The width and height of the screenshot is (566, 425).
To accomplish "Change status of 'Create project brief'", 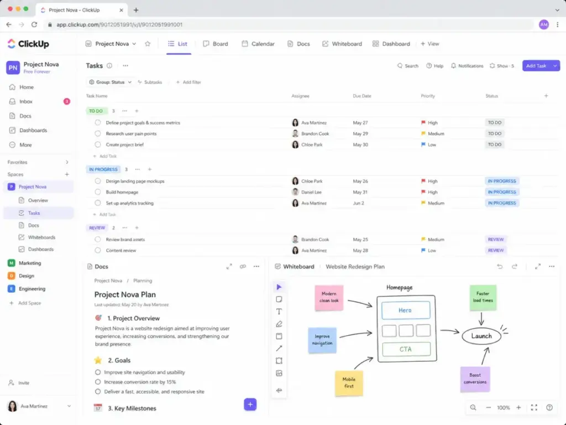I will click(495, 144).
